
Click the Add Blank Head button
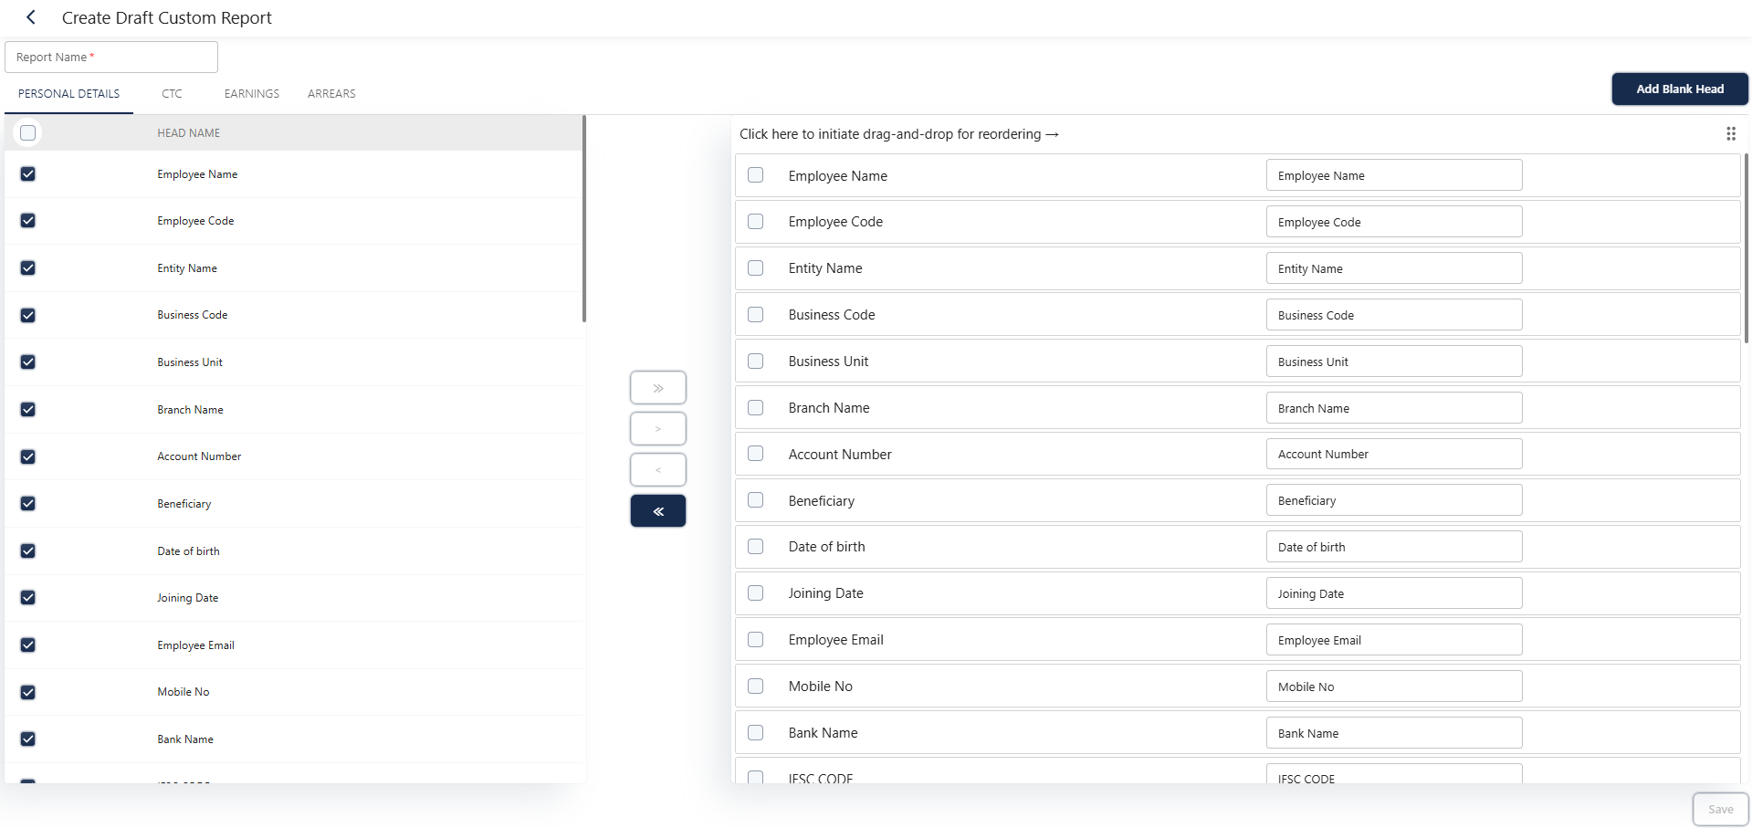[x=1680, y=89]
